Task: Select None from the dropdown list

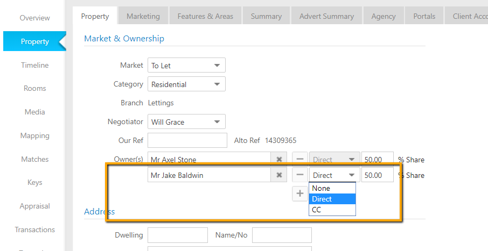Action: (332, 188)
